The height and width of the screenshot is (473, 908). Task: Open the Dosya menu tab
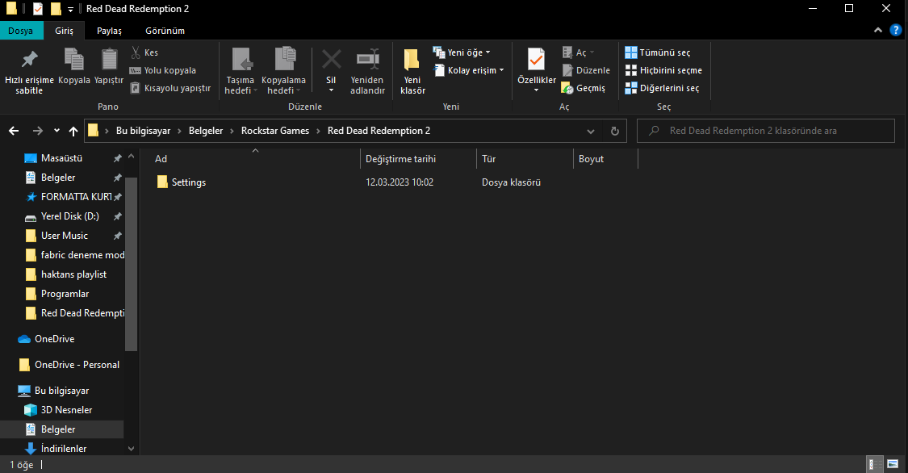point(20,31)
